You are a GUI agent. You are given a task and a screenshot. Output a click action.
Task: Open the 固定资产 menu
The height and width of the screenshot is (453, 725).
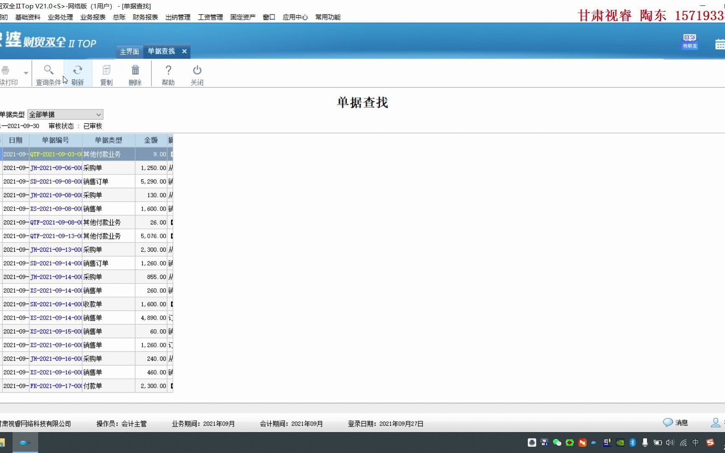click(243, 17)
